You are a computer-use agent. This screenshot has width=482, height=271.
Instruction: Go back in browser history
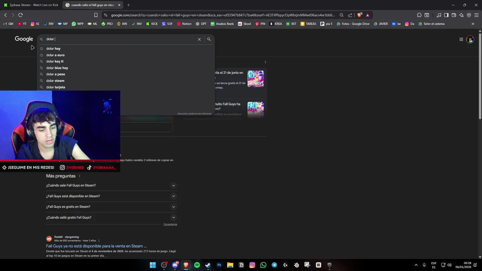[5, 15]
